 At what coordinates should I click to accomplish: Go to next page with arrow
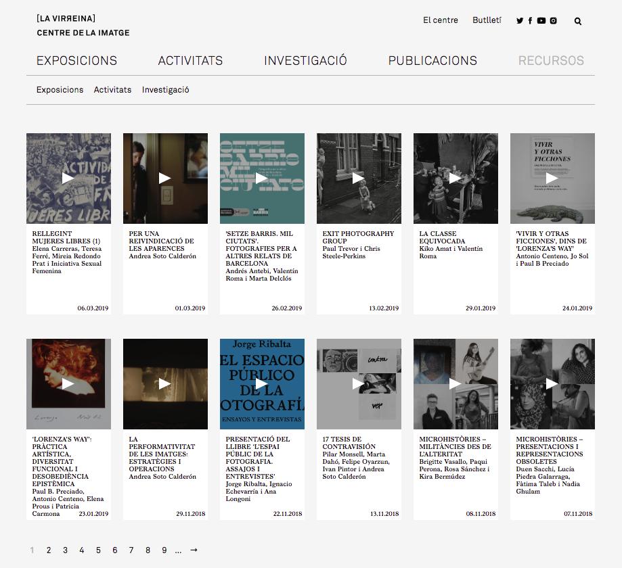[194, 550]
